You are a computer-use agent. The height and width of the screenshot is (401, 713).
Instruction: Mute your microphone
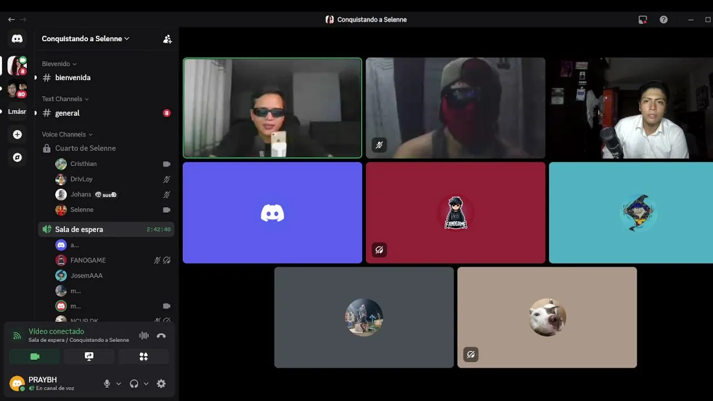[107, 384]
